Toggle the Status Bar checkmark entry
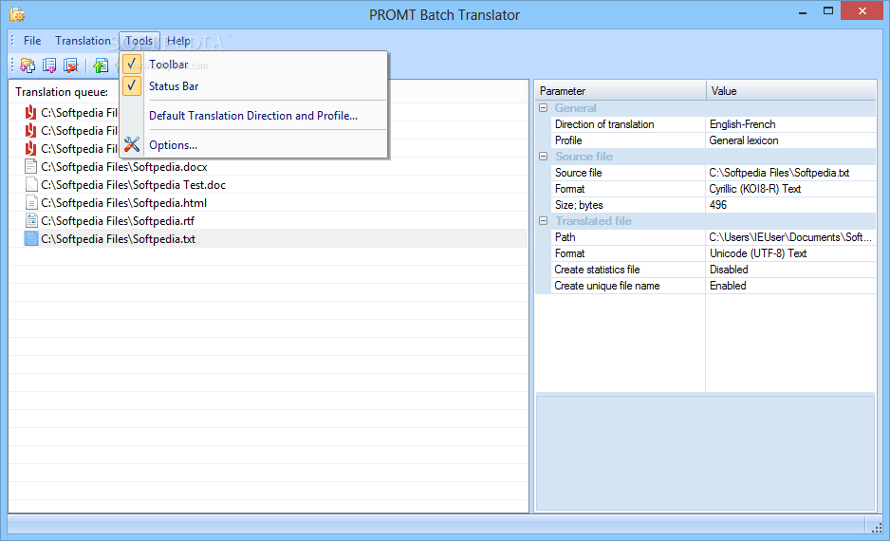890x541 pixels. (132, 85)
